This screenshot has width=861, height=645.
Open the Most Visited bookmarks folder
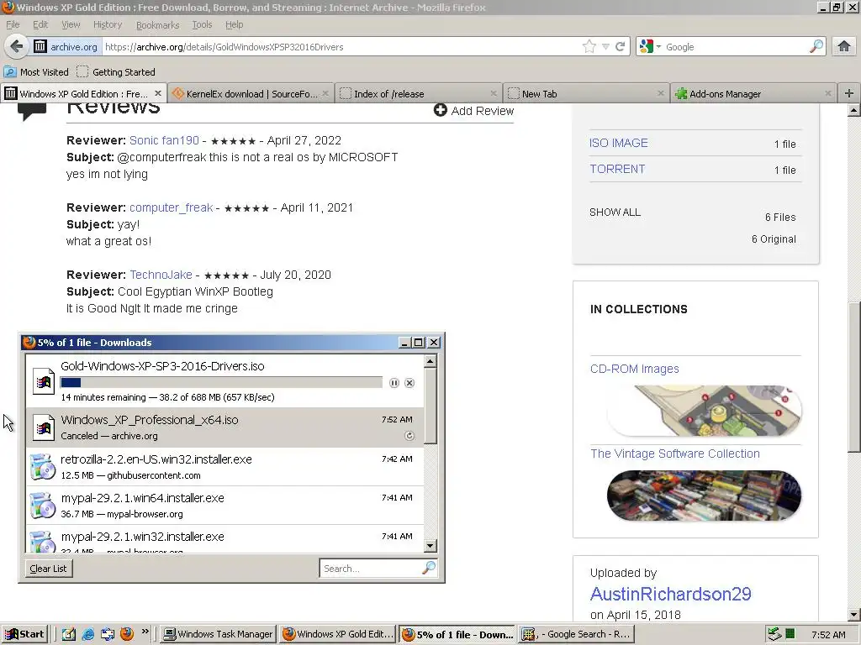(x=36, y=72)
